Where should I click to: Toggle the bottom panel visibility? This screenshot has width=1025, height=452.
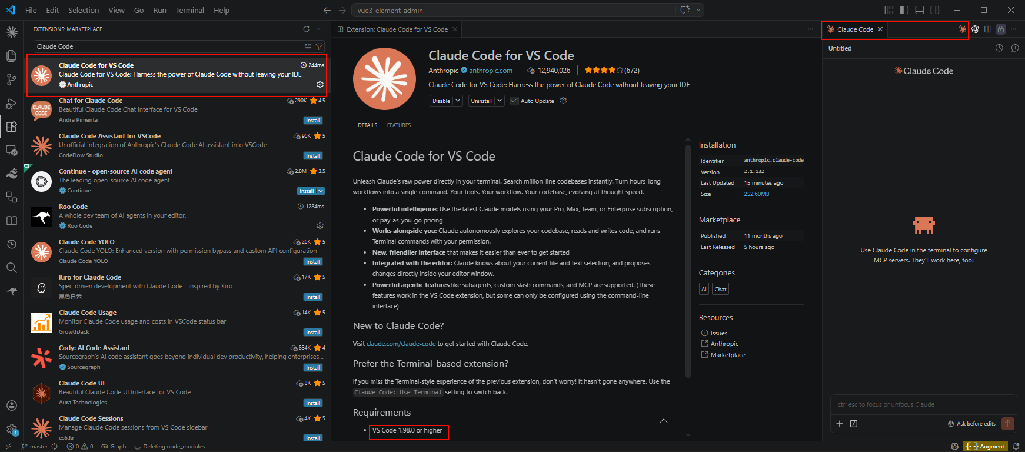point(920,10)
